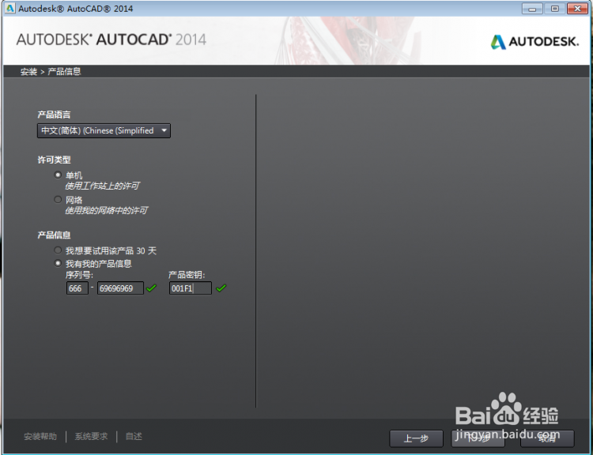Click the green checkmark beside serial number
The height and width of the screenshot is (455, 593).
click(x=151, y=288)
